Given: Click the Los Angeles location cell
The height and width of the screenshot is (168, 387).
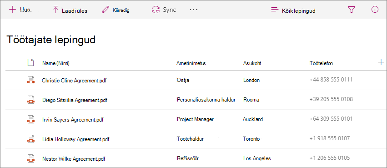Looking at the screenshot, I should 257,158.
